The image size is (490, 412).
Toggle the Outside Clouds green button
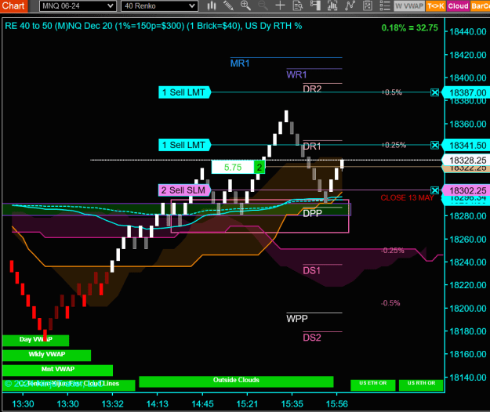[236, 381]
